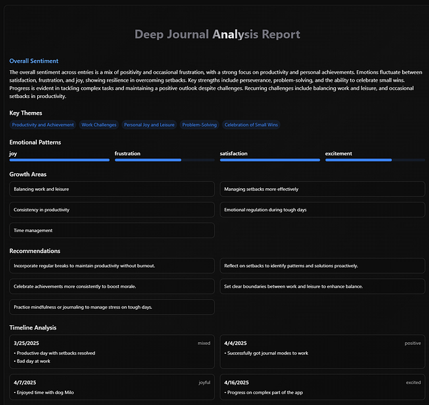The width and height of the screenshot is (429, 405).
Task: Select the Overall Sentiment heading
Action: click(x=34, y=61)
